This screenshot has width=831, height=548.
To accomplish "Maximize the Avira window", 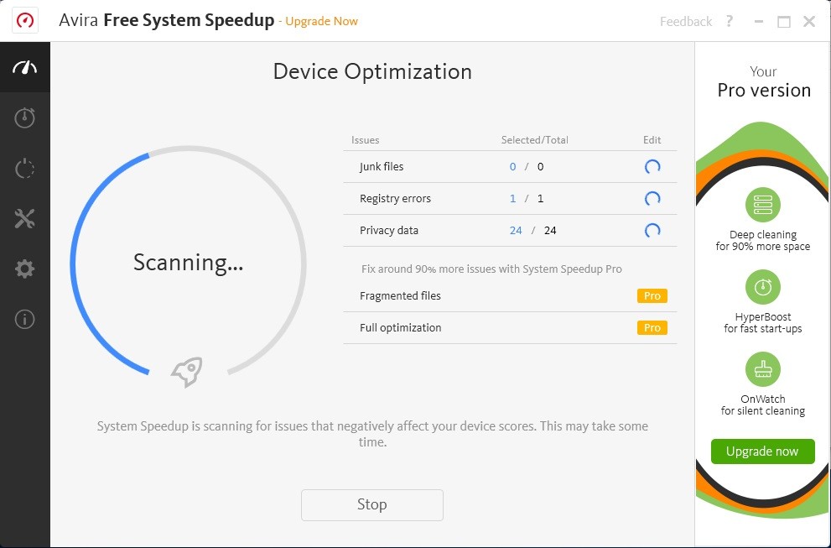I will (784, 22).
